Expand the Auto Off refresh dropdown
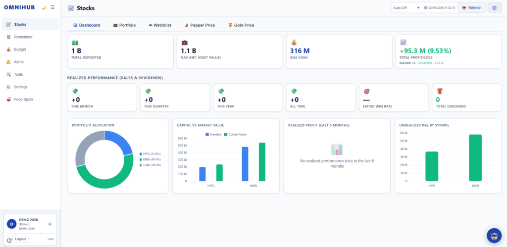Screen dimensions: 507x247 click(x=406, y=8)
